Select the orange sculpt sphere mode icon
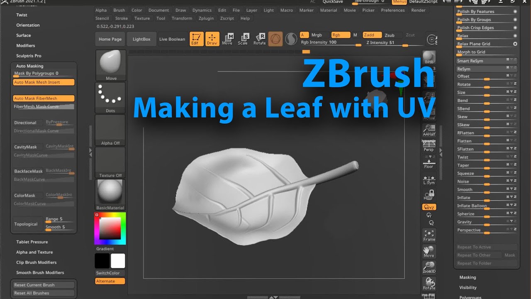This screenshot has width=531, height=299. tap(275, 39)
